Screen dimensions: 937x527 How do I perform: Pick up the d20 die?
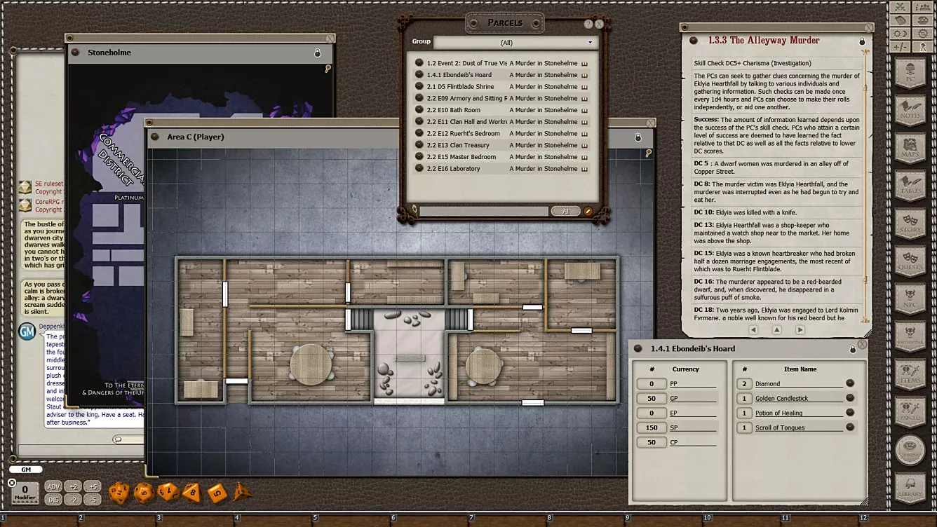click(x=119, y=493)
